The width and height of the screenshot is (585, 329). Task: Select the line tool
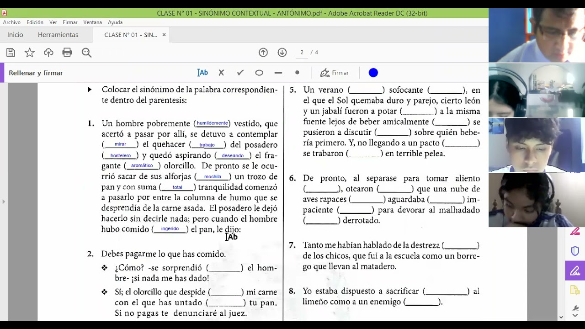tap(278, 73)
